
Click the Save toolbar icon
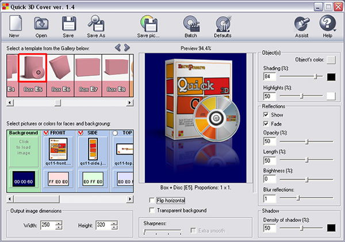pyautogui.click(x=68, y=24)
